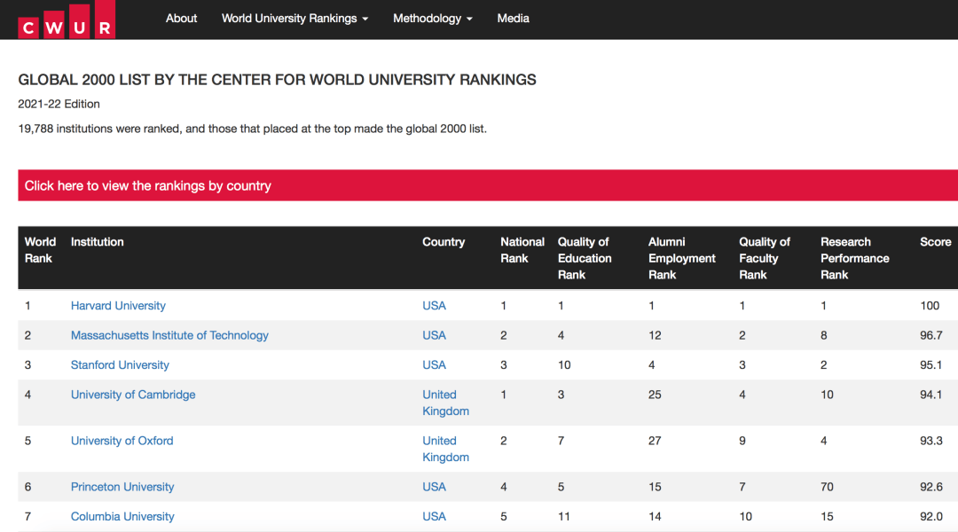Click the rankings by country banner
The width and height of the screenshot is (958, 532).
tap(488, 185)
